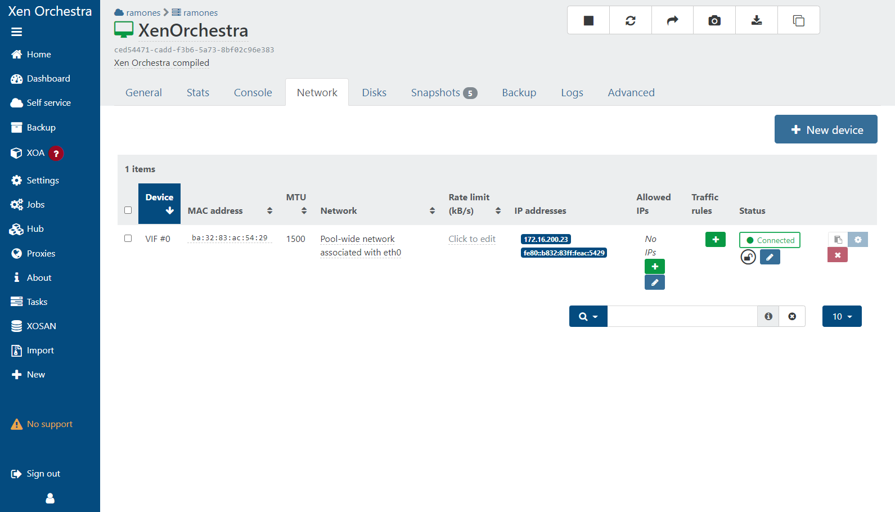Sort by Rate limit column

(x=475, y=204)
